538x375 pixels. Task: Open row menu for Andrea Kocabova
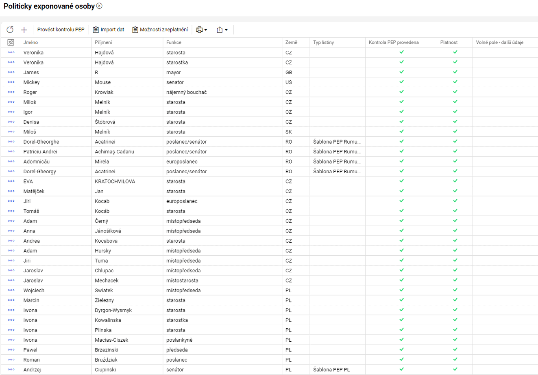tap(11, 241)
